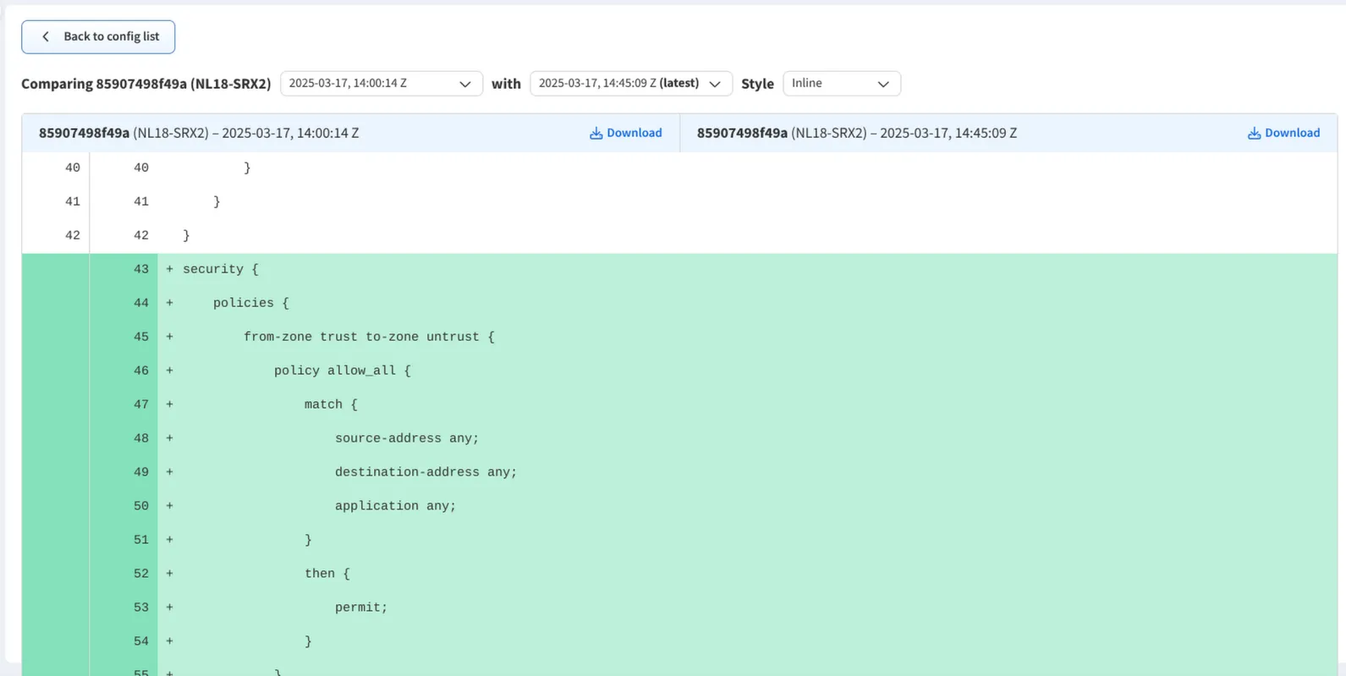Viewport: 1346px width, 676px height.
Task: Click the 'permit;' code line
Action: pos(360,607)
